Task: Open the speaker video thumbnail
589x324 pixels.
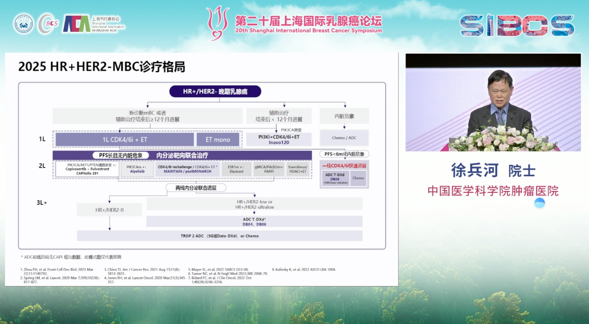Action: pyautogui.click(x=493, y=102)
